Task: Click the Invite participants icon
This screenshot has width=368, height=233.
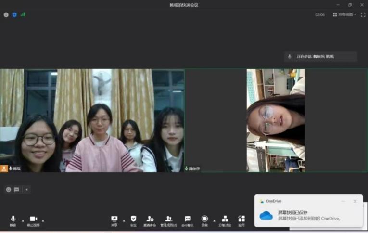Action: click(150, 219)
